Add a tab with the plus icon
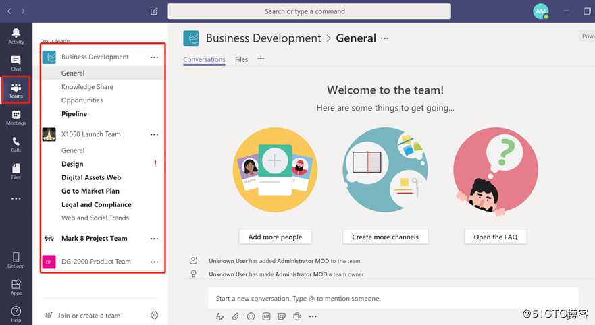This screenshot has width=595, height=325. pyautogui.click(x=261, y=59)
